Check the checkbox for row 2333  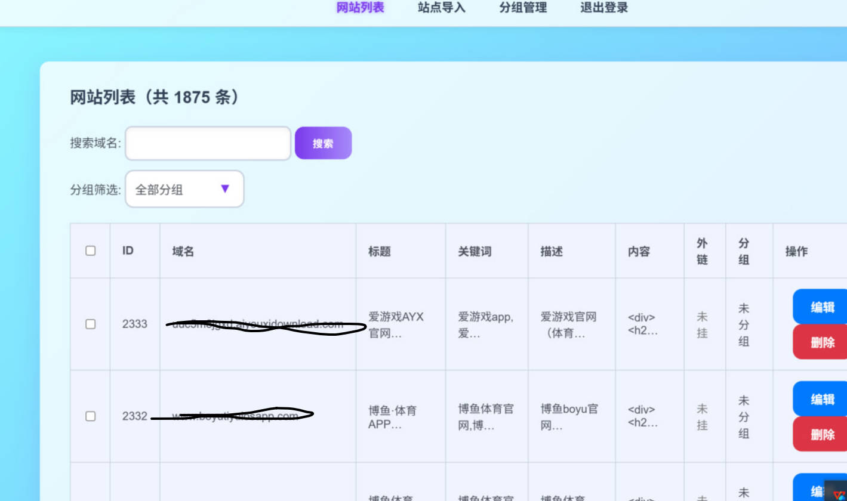tap(90, 324)
